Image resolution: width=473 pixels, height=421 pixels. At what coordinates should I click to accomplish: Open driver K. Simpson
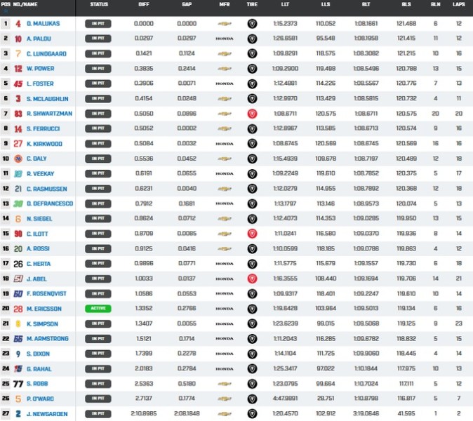(x=42, y=324)
